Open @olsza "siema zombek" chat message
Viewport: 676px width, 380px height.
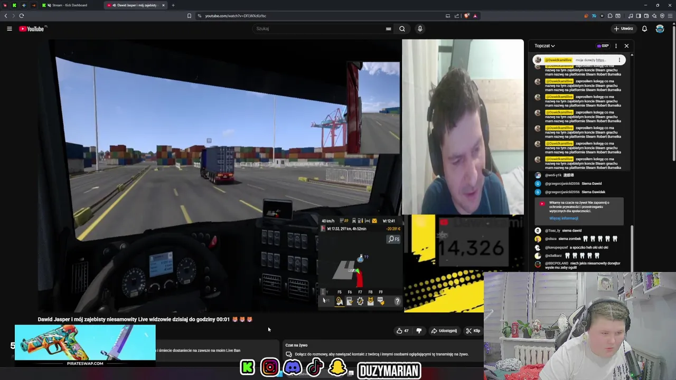click(576, 239)
